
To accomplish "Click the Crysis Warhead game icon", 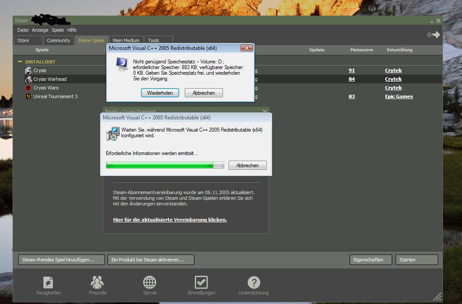I will [28, 79].
